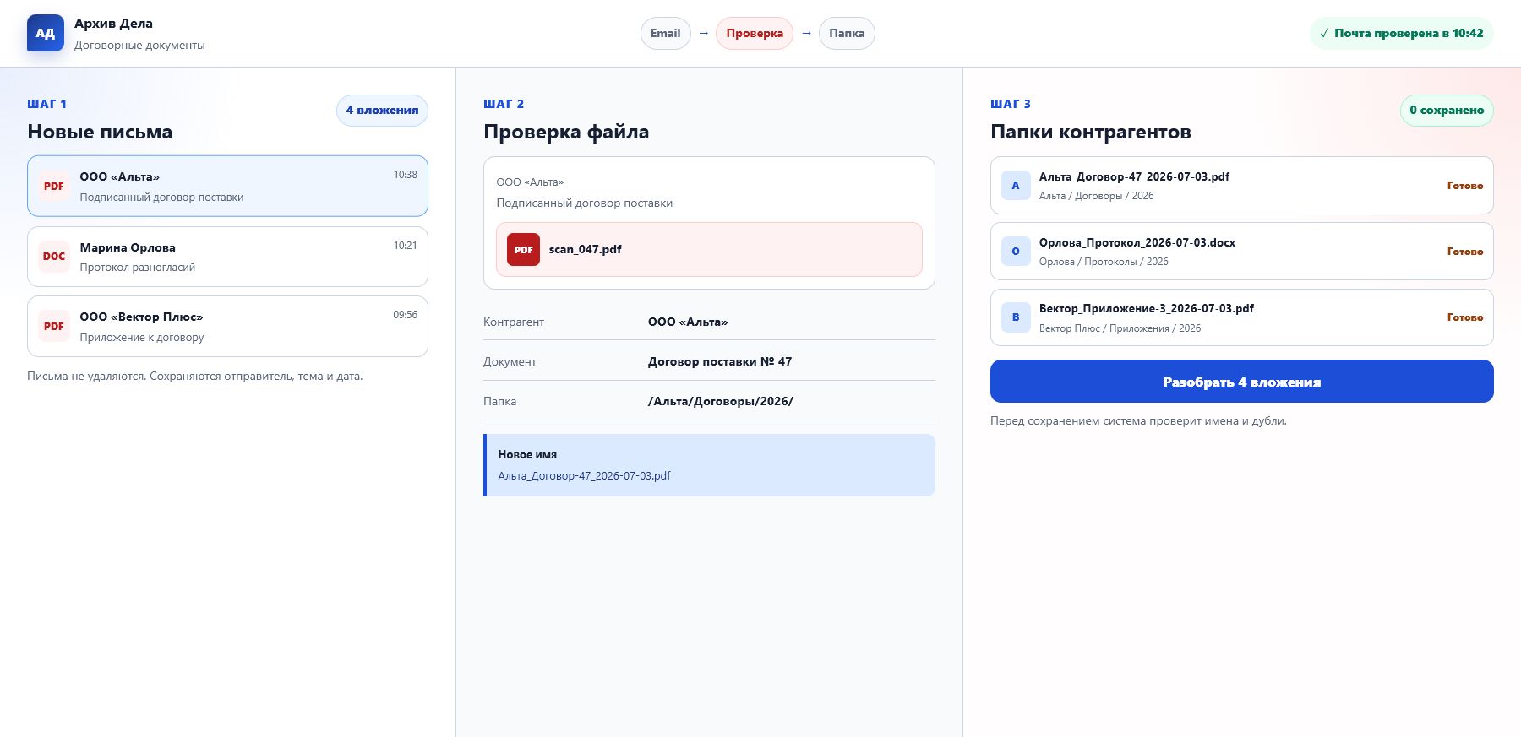Open Вектор_Приложение-3_2026-07-03.pdf folder row
The width and height of the screenshot is (1521, 737).
pyautogui.click(x=1242, y=317)
